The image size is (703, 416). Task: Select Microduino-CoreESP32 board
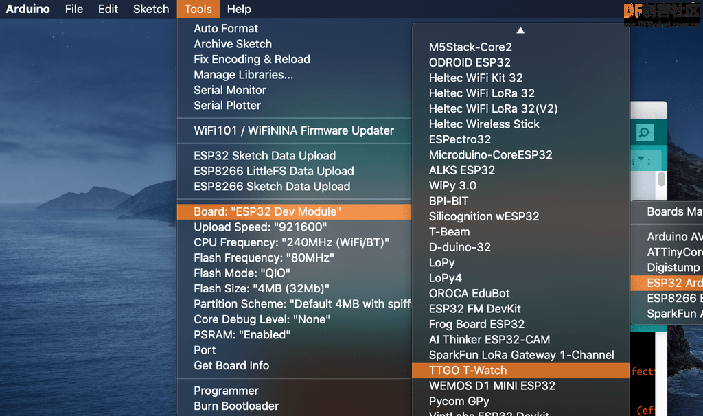point(521,154)
